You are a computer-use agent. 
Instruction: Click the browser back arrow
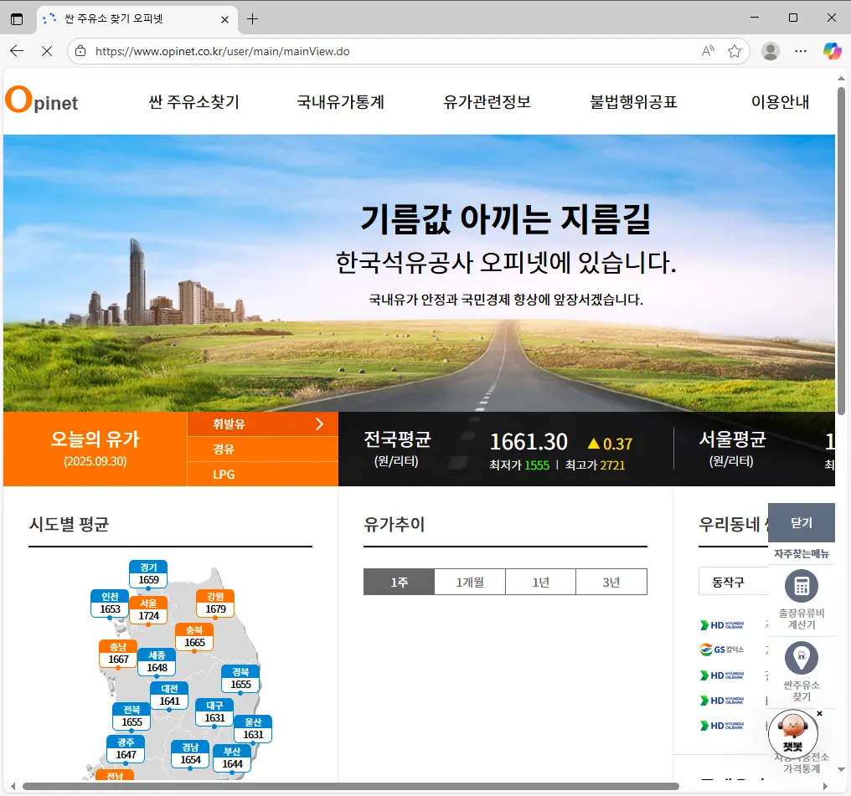tap(17, 51)
